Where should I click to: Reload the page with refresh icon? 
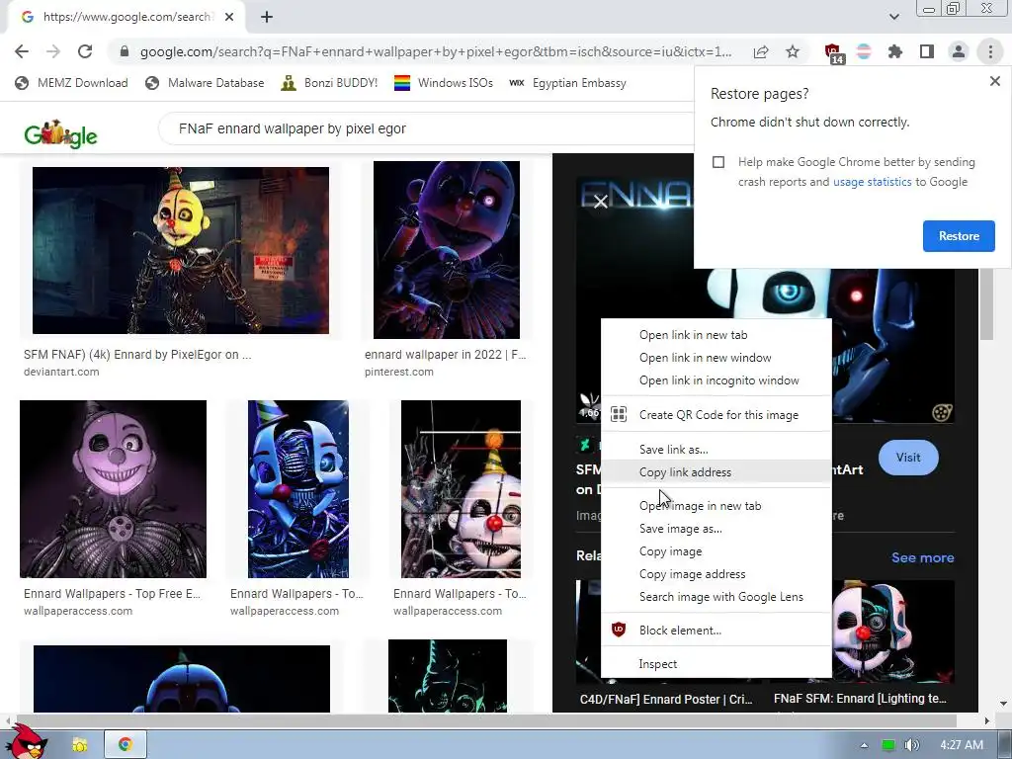click(85, 51)
